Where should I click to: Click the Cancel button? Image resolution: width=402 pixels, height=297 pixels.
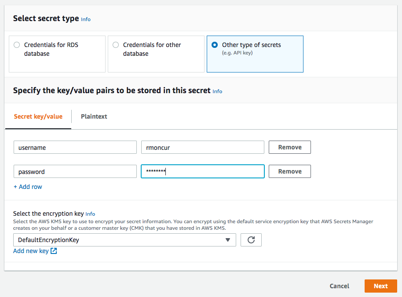(x=339, y=286)
